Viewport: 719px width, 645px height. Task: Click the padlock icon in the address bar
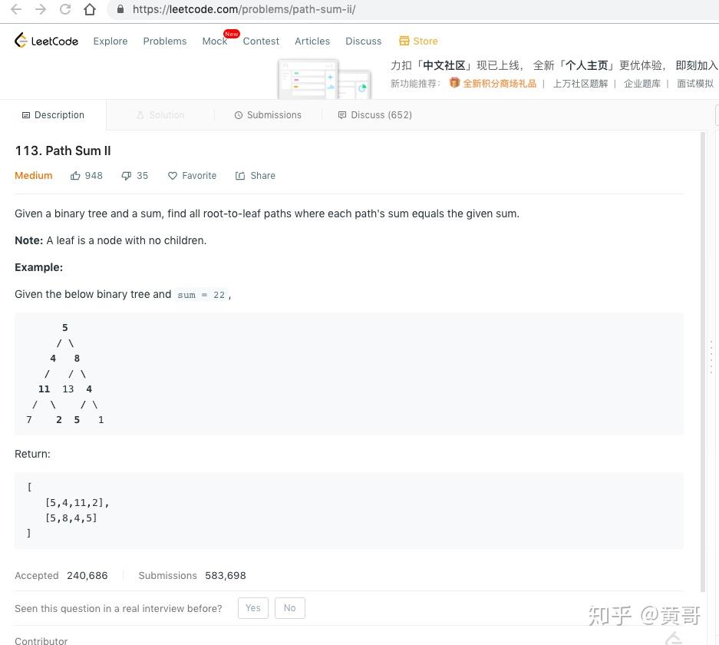click(x=119, y=9)
